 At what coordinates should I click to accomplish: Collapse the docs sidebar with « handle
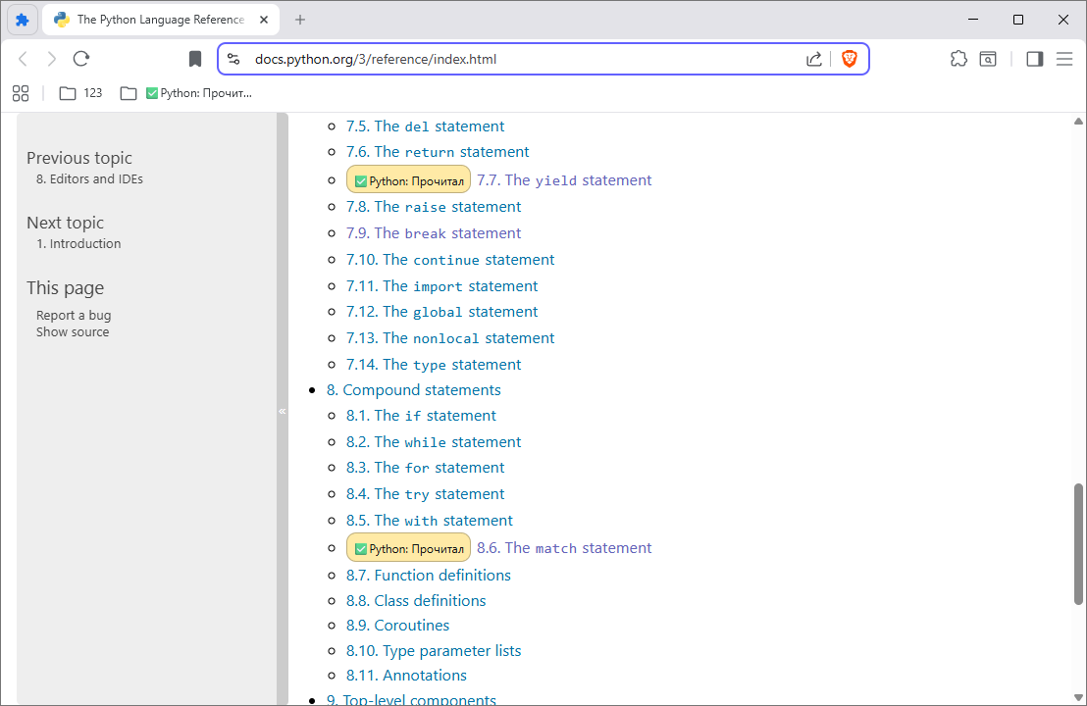(x=283, y=411)
